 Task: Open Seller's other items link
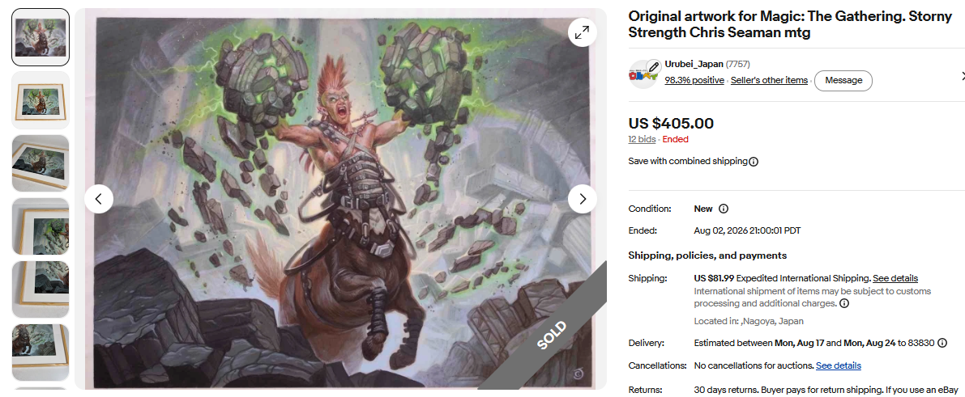[769, 81]
